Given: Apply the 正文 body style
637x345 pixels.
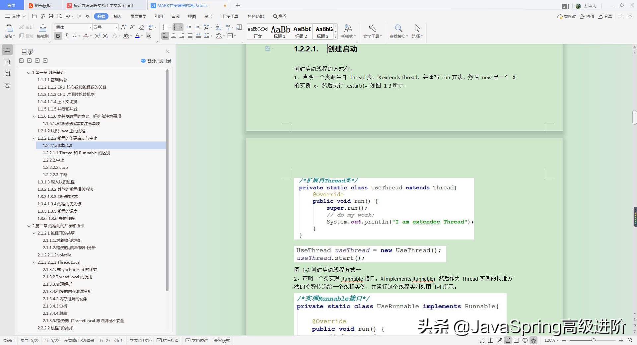Looking at the screenshot, I should pyautogui.click(x=258, y=32).
